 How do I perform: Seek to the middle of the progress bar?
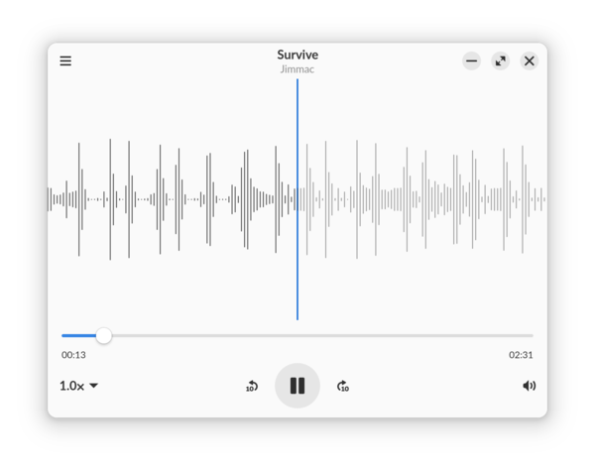point(297,336)
